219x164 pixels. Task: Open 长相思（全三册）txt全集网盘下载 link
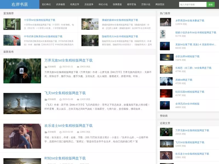pos(193,68)
